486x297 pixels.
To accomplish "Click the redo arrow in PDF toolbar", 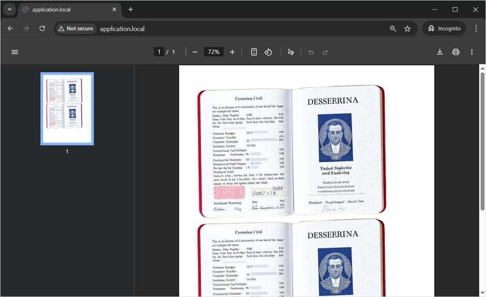I will tap(325, 52).
